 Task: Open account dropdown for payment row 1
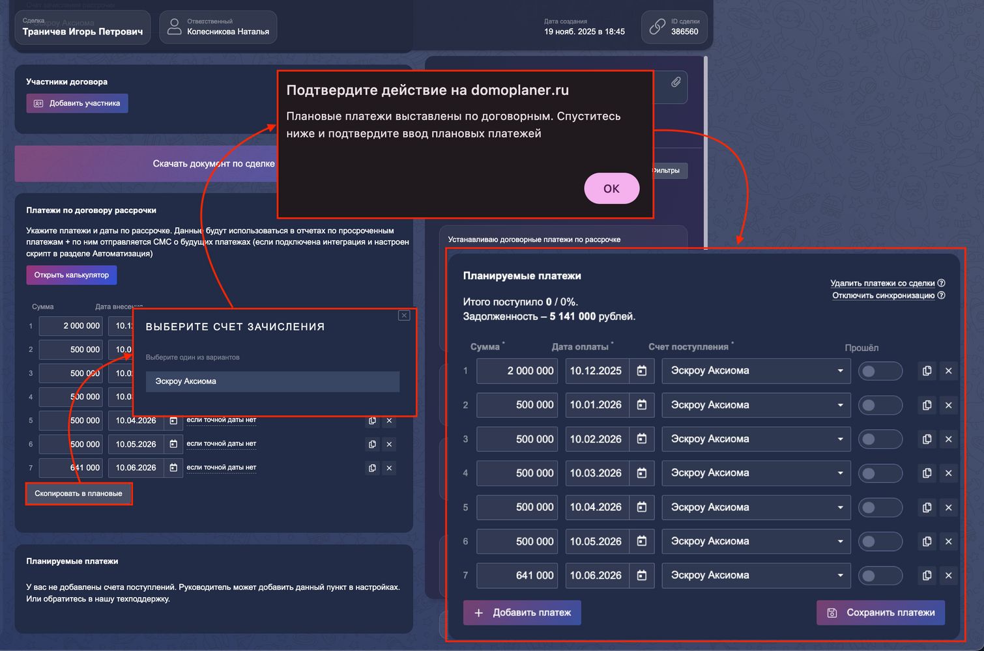(x=756, y=371)
